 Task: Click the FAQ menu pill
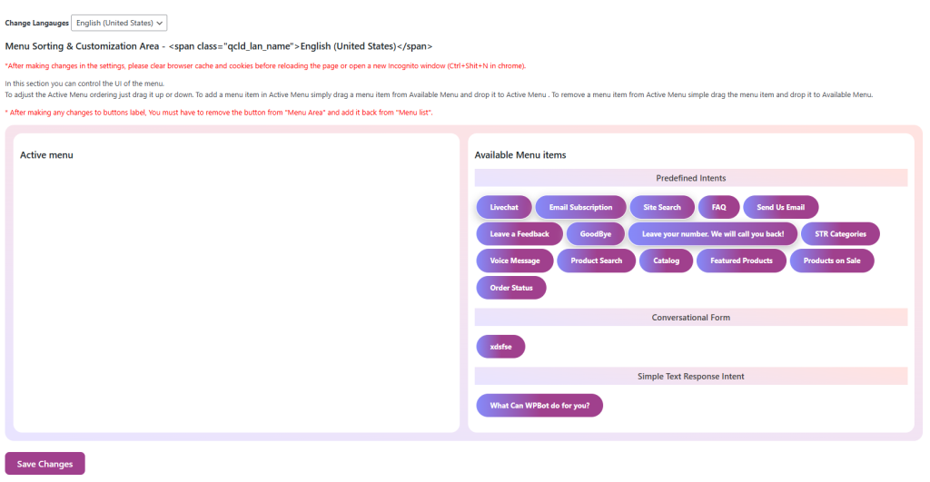(718, 207)
